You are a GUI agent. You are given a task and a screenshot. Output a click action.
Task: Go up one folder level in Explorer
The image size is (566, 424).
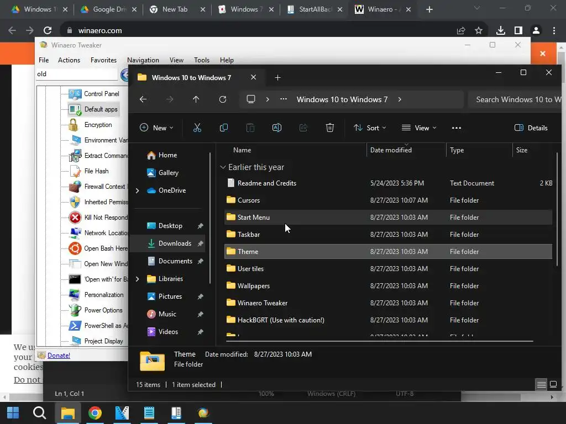click(196, 99)
